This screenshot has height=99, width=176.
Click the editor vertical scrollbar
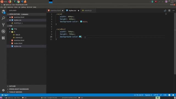175,43
